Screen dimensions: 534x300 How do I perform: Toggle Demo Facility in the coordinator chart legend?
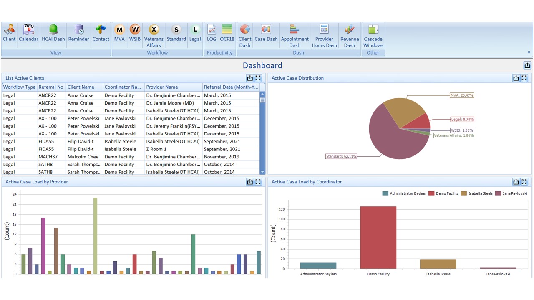443,193
